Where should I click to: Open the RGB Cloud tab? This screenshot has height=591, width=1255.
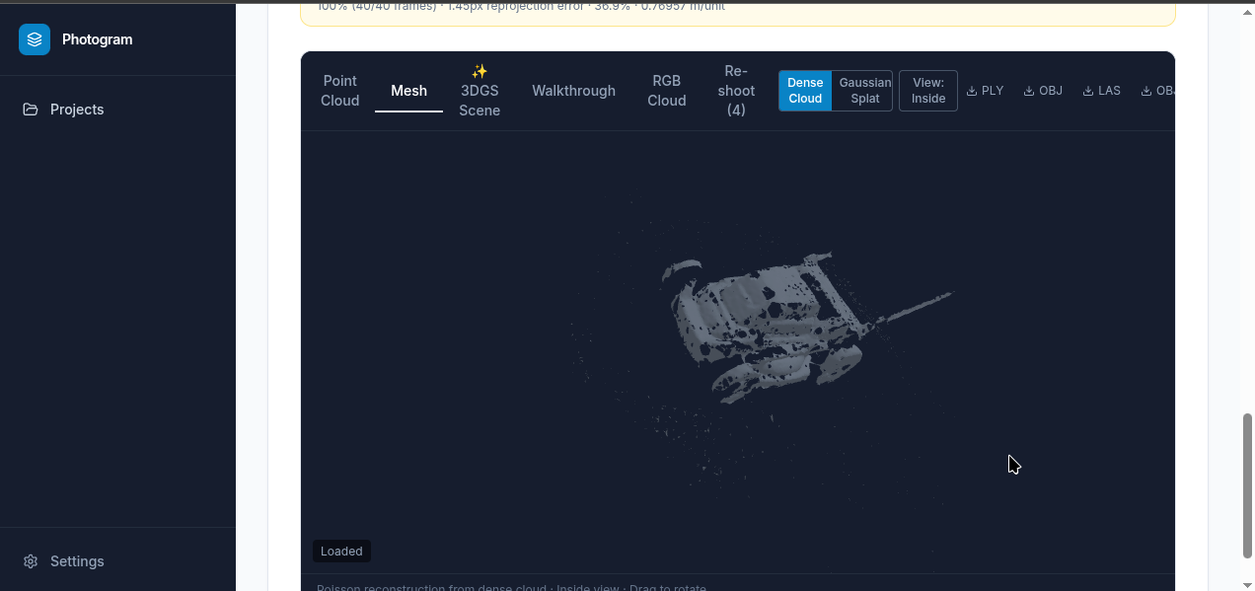click(x=667, y=91)
